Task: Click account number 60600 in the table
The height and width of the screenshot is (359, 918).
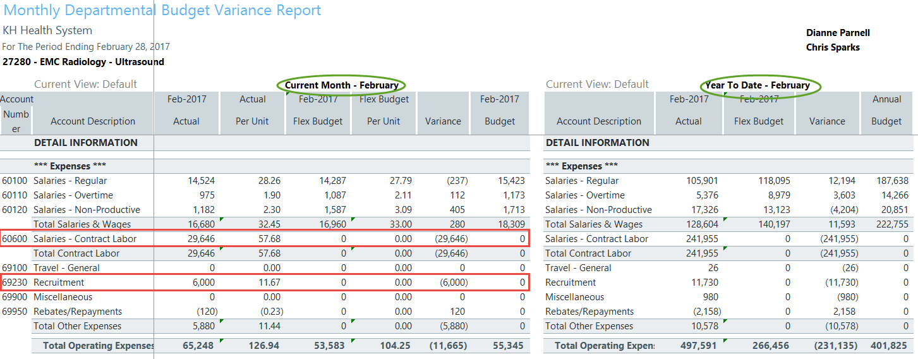Action: (x=15, y=239)
